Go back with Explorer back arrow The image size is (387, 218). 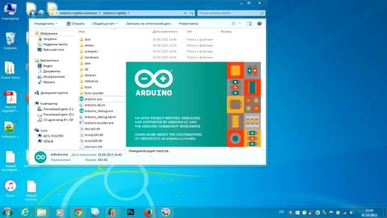[33, 13]
